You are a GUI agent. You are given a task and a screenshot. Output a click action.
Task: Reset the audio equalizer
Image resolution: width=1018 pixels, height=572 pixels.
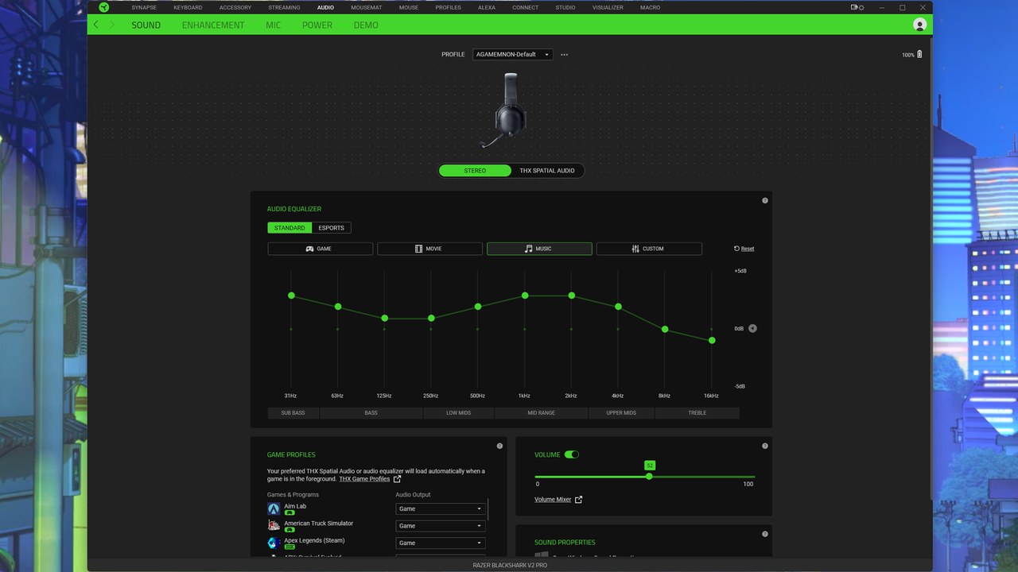coord(744,249)
